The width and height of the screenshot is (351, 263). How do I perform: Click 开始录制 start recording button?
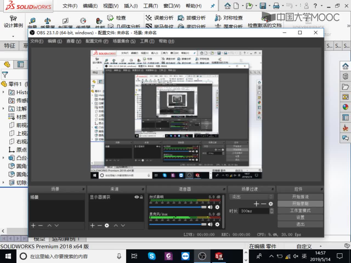(300, 204)
